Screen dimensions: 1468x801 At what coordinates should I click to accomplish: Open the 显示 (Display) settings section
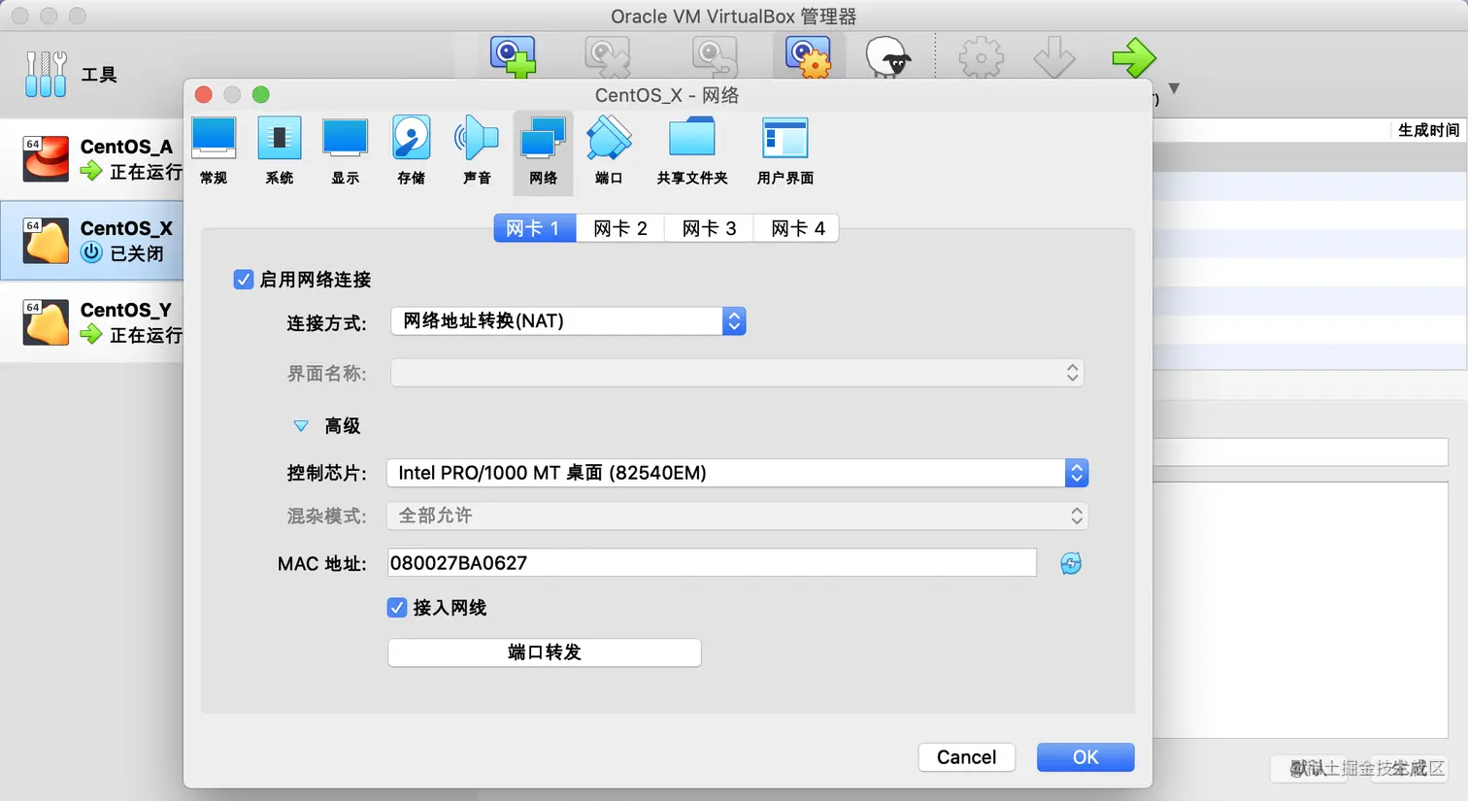346,150
